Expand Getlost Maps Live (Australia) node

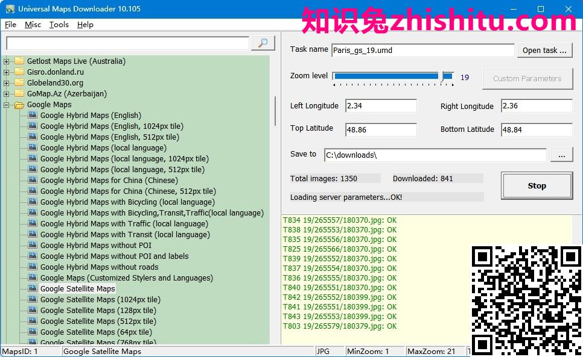tap(6, 61)
